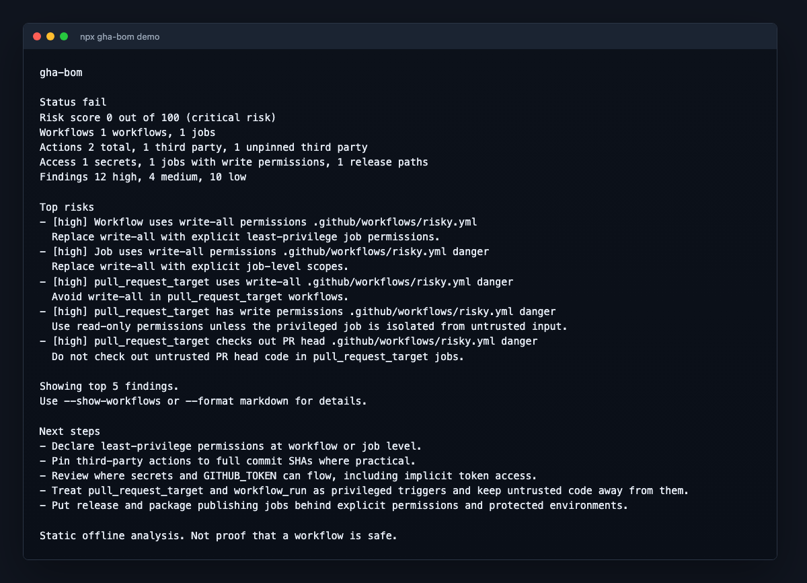Click 'Static offline analysis' disclaimer line
807x583 pixels.
pos(219,535)
